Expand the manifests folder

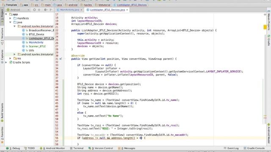(10, 18)
